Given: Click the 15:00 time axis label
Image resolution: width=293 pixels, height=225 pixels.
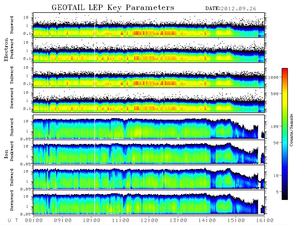Looking at the screenshot, I should (x=236, y=220).
